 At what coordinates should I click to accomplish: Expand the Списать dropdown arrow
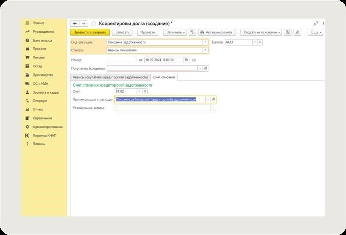[205, 50]
